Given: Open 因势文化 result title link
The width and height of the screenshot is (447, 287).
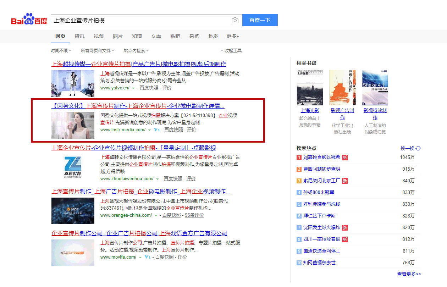Looking at the screenshot, I should (138, 106).
